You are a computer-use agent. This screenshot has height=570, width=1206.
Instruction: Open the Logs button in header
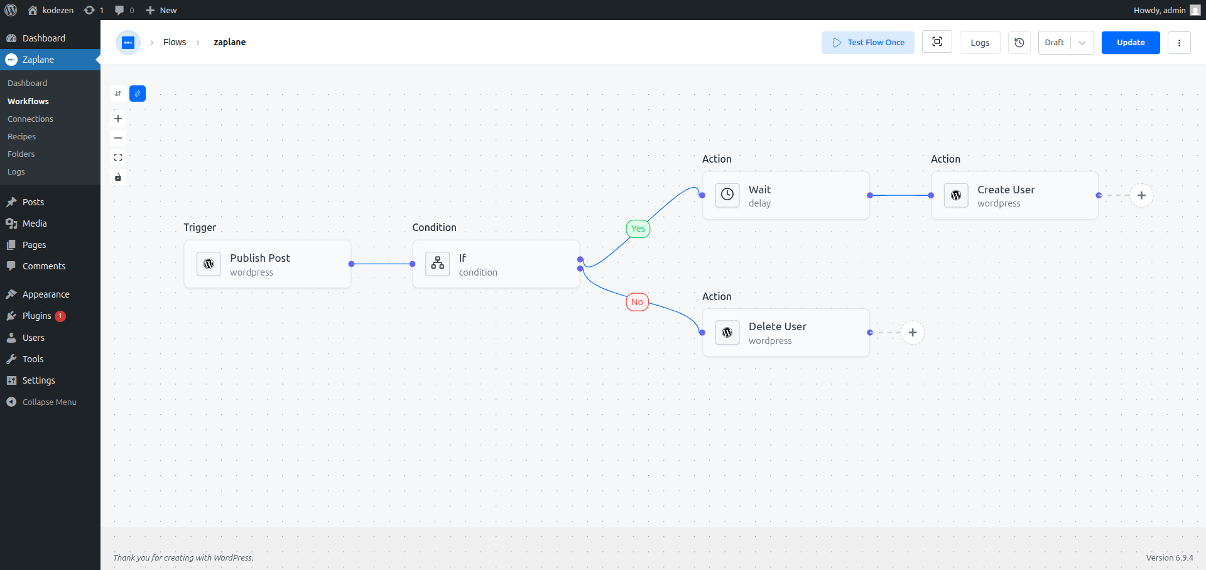coord(980,43)
